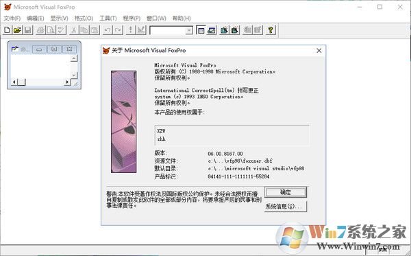Close the 关于 Microsoft Visual FoxPro dialog
Image resolution: width=411 pixels, height=256 pixels.
point(319,50)
